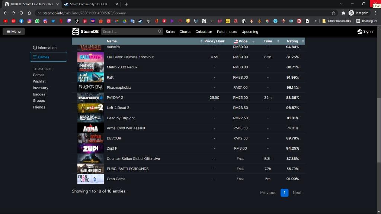
Task: Open Groups Steam link
Action: pos(39,100)
